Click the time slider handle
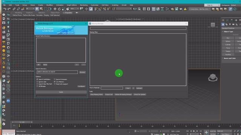 point(22,122)
